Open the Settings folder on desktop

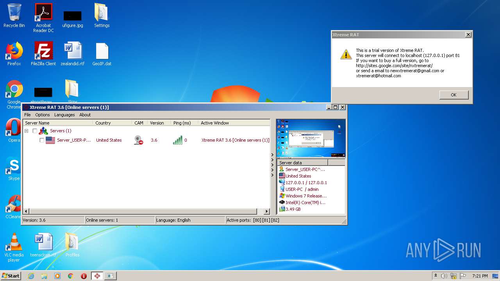tap(102, 16)
